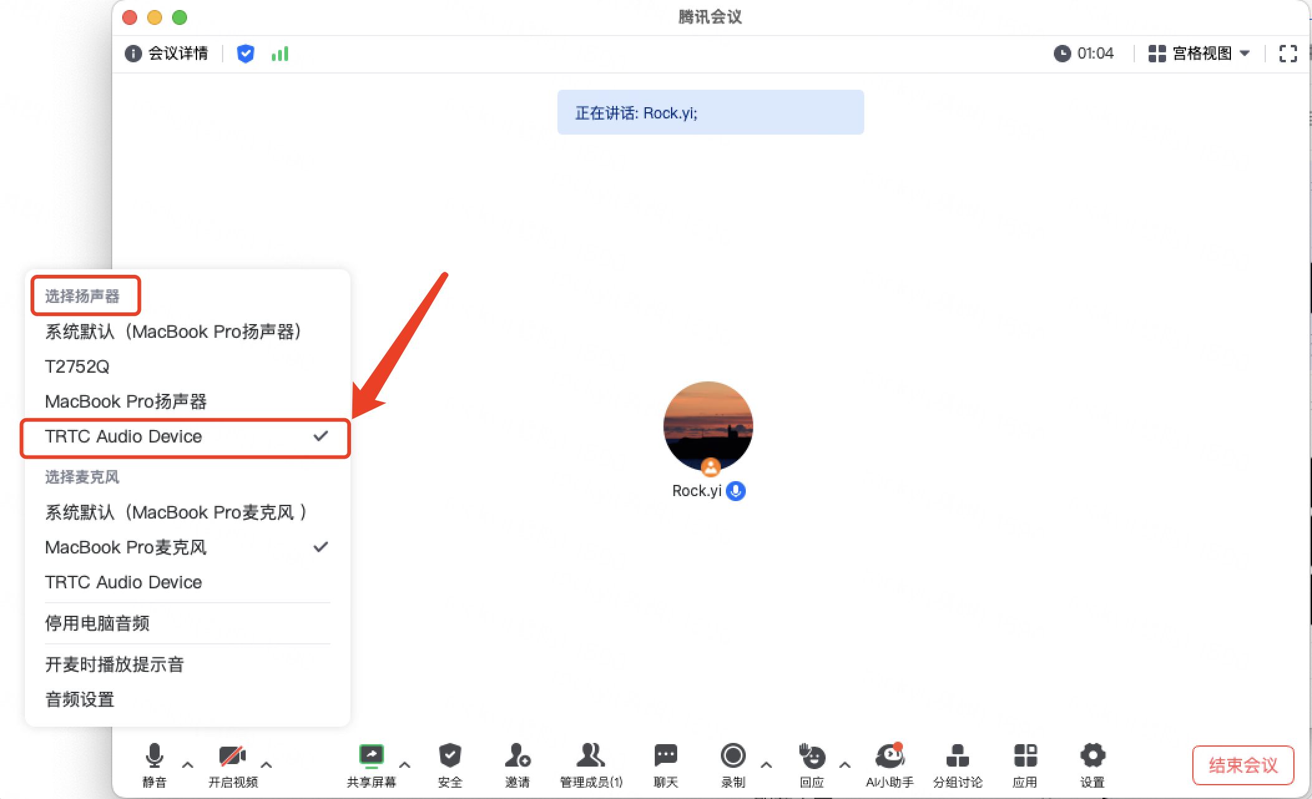Image resolution: width=1312 pixels, height=799 pixels.
Task: Expand the share screen options arrow
Action: [405, 765]
